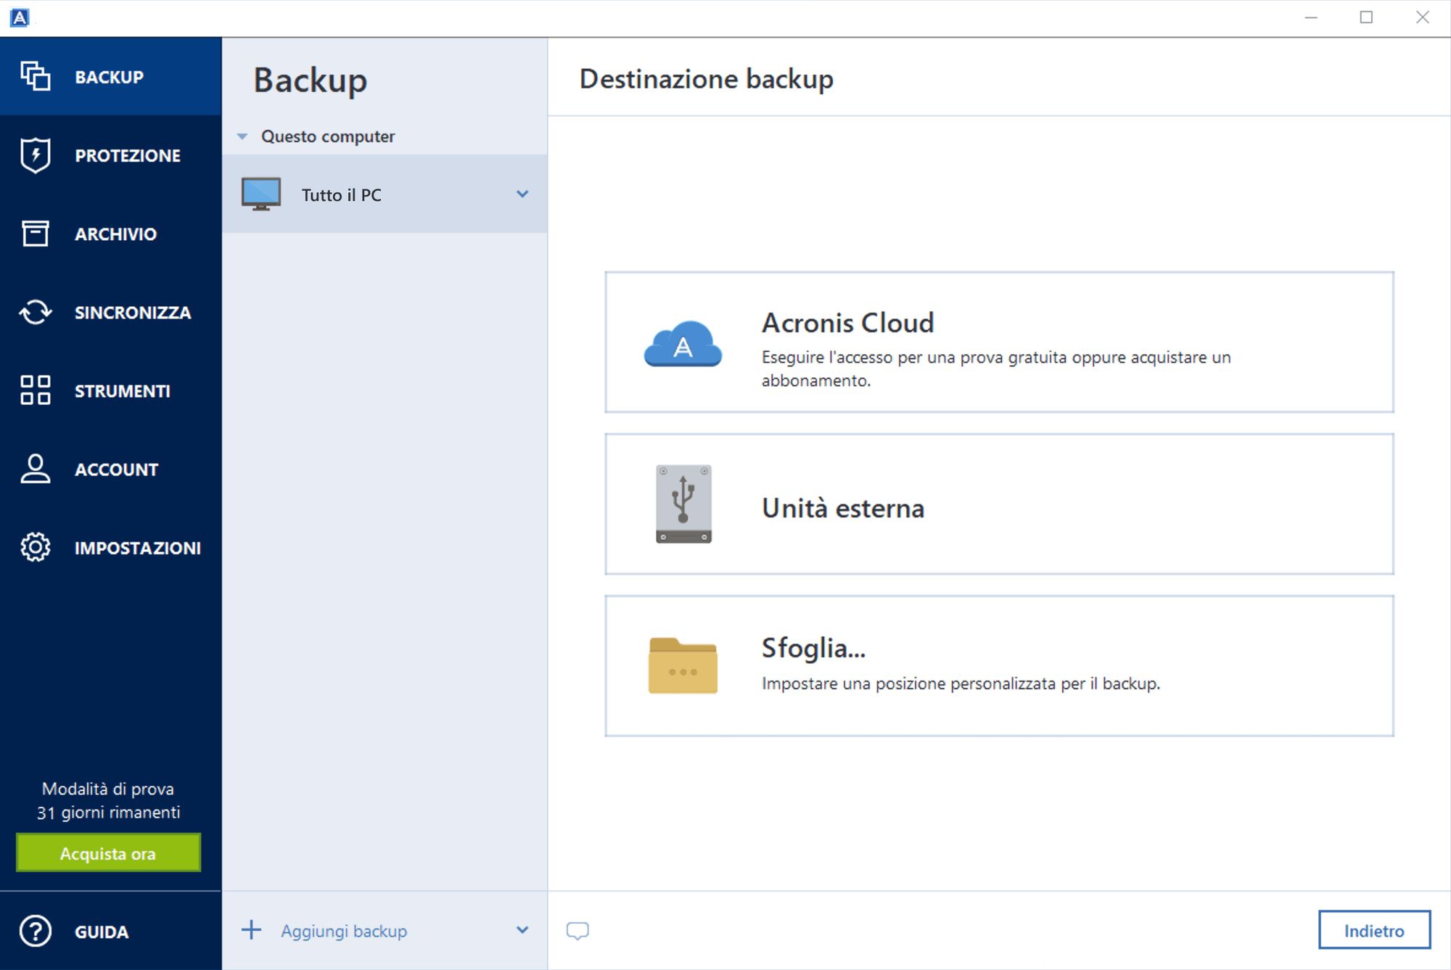This screenshot has height=970, width=1451.
Task: Select the Archivio box icon
Action: (x=35, y=234)
